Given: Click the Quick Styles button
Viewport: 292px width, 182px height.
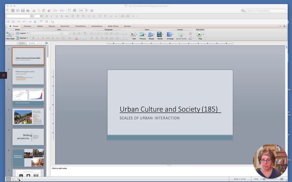Looking at the screenshot, I should pos(181,35).
